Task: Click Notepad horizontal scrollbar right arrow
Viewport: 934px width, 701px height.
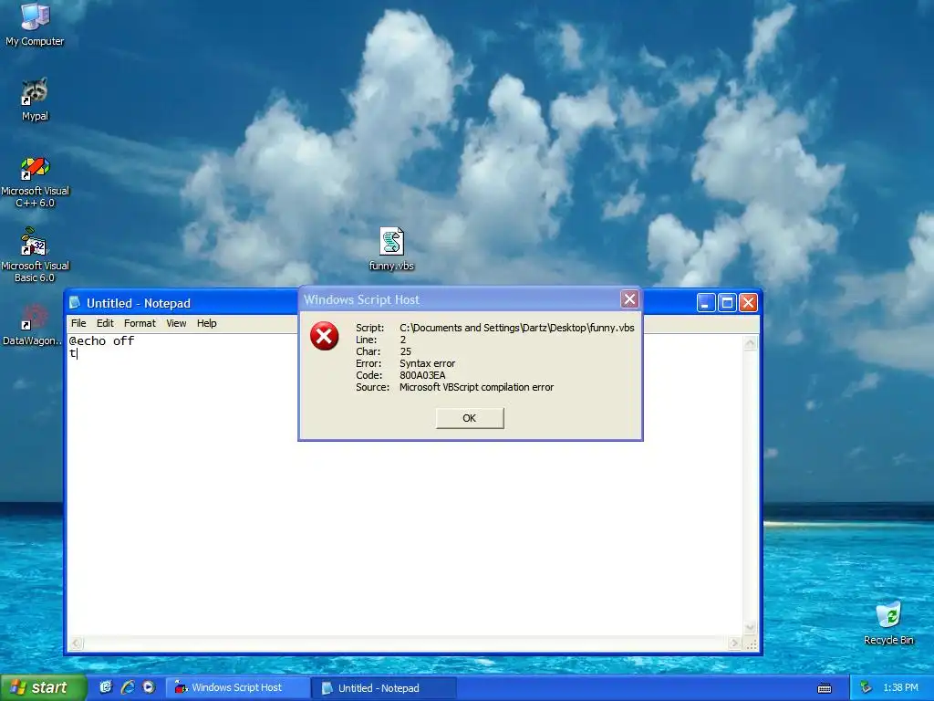Action: click(x=734, y=643)
